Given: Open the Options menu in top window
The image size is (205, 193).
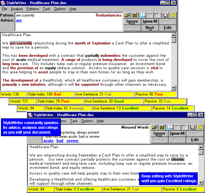Looking at the screenshot, I should coord(60,9).
